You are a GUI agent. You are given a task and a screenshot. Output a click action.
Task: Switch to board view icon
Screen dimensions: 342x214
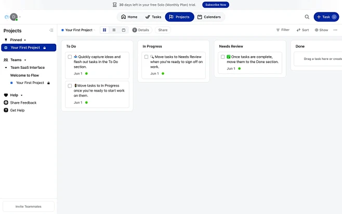pos(104,30)
